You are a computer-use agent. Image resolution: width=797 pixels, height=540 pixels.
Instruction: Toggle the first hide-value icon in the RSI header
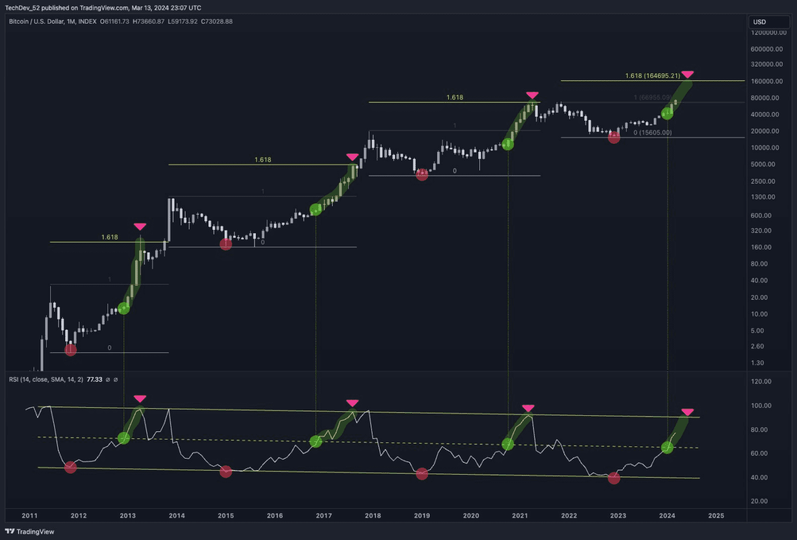[x=107, y=379]
